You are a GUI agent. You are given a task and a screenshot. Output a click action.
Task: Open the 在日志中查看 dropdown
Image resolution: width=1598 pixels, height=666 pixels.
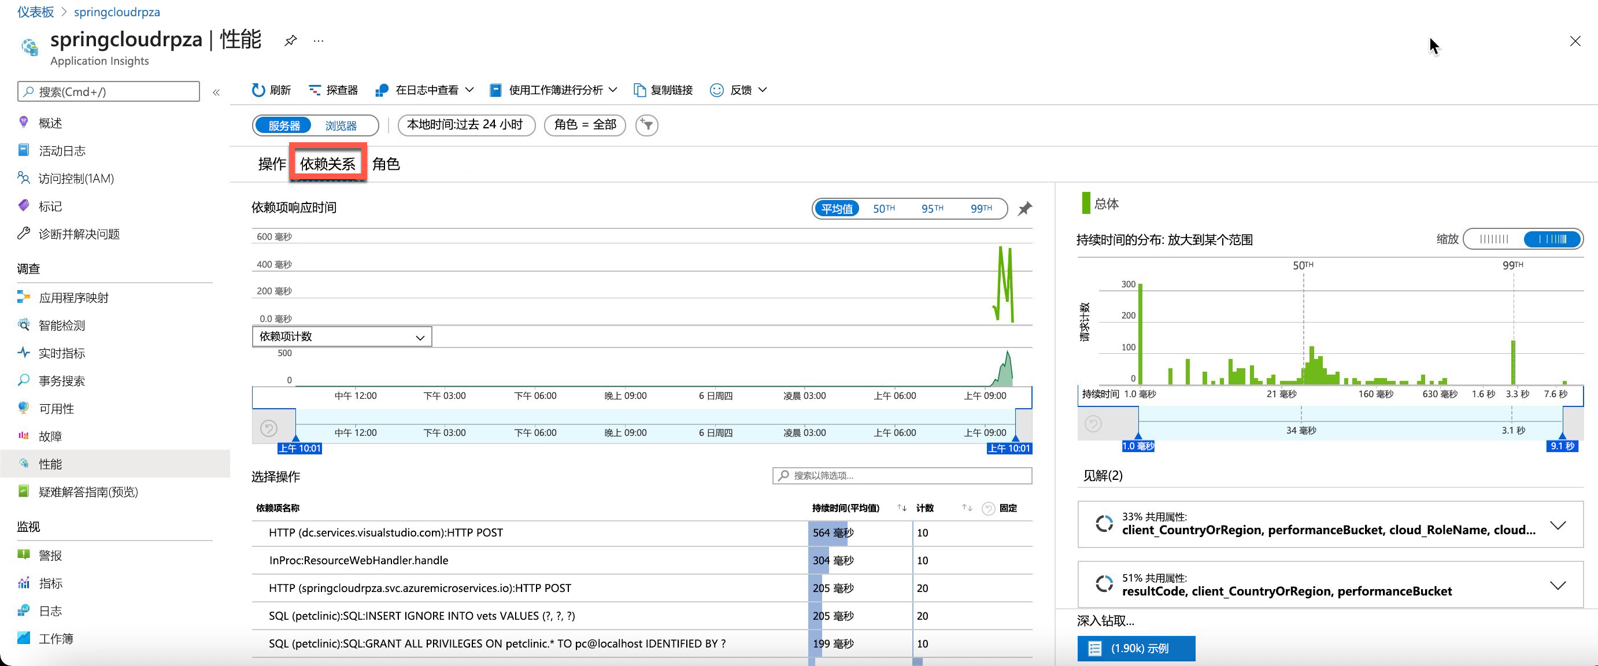(x=426, y=91)
